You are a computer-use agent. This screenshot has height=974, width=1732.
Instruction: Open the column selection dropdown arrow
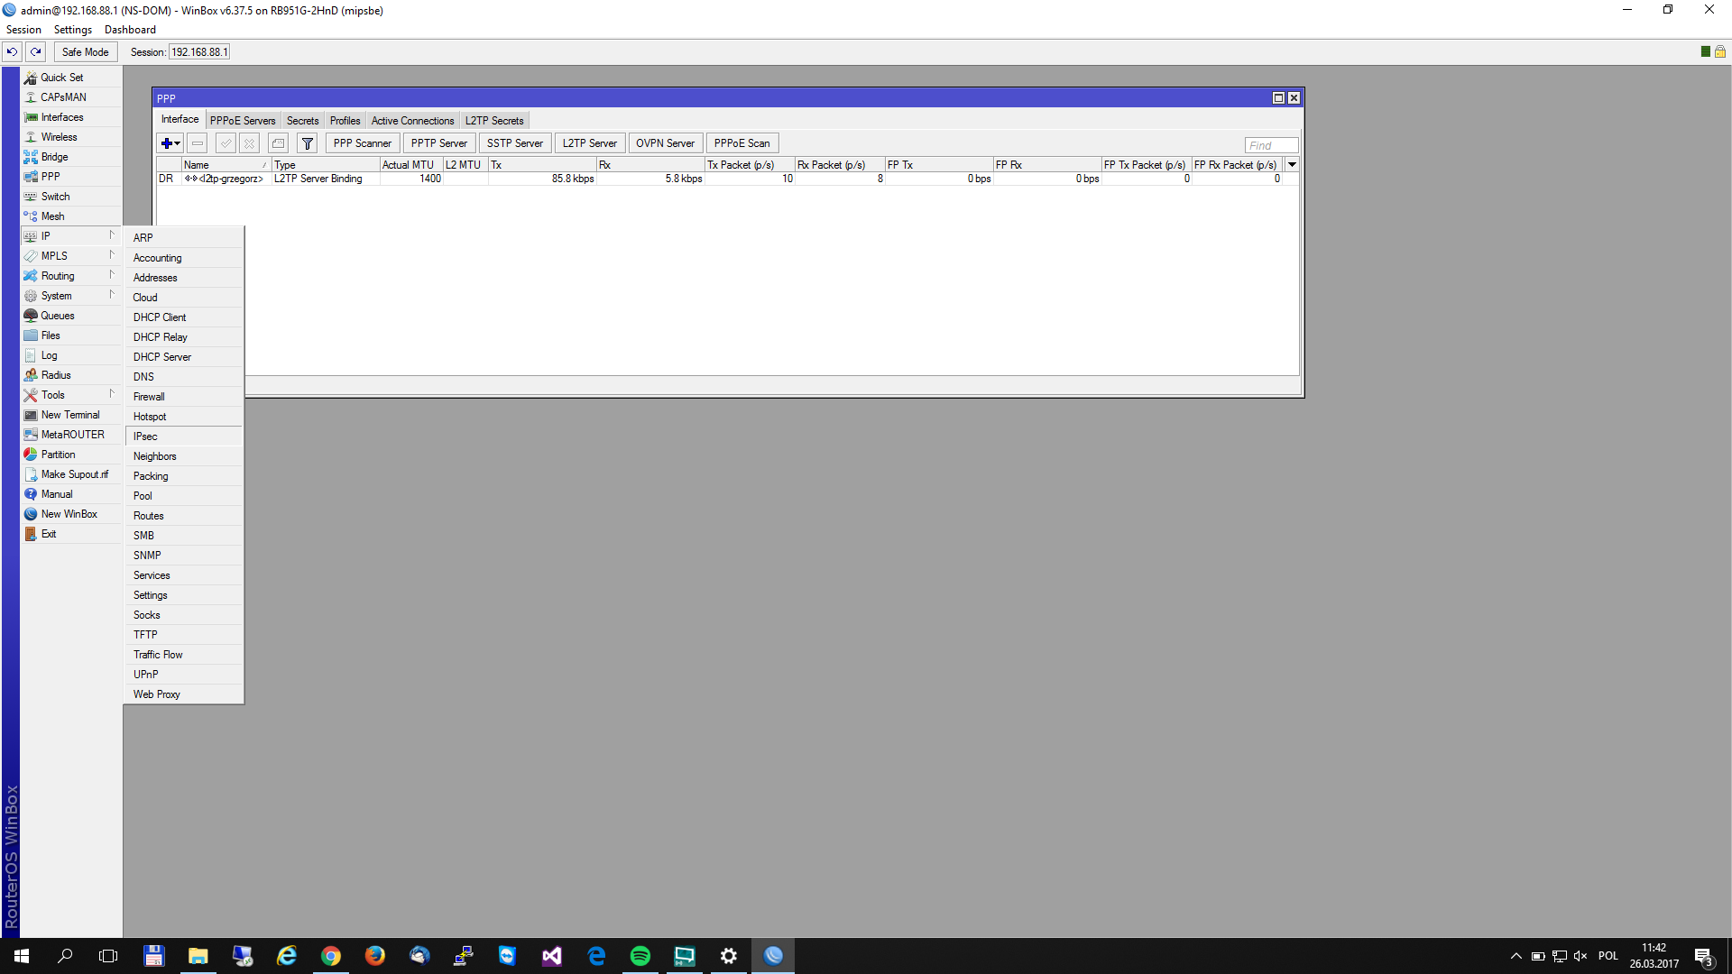coord(1292,165)
